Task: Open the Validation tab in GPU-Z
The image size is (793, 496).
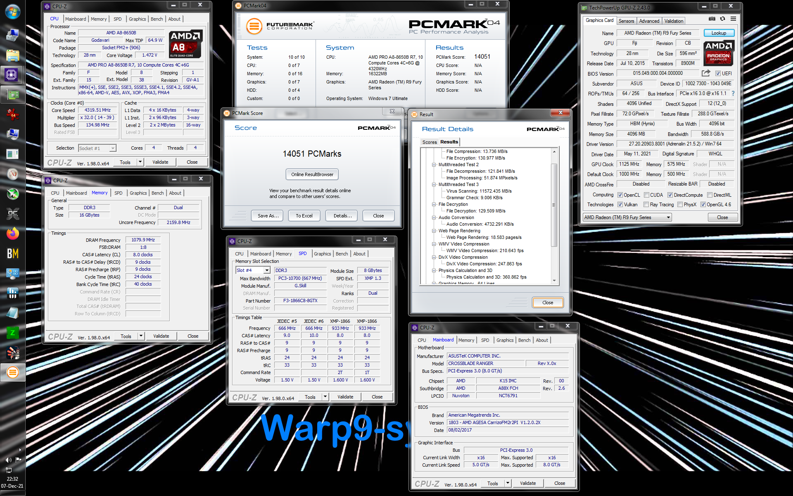Action: point(674,21)
